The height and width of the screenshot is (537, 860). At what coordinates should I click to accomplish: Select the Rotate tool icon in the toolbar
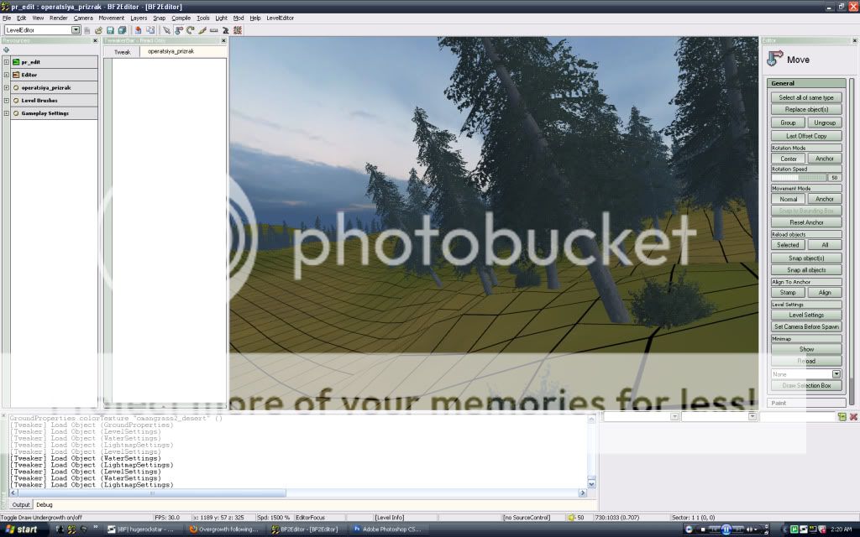coord(190,30)
